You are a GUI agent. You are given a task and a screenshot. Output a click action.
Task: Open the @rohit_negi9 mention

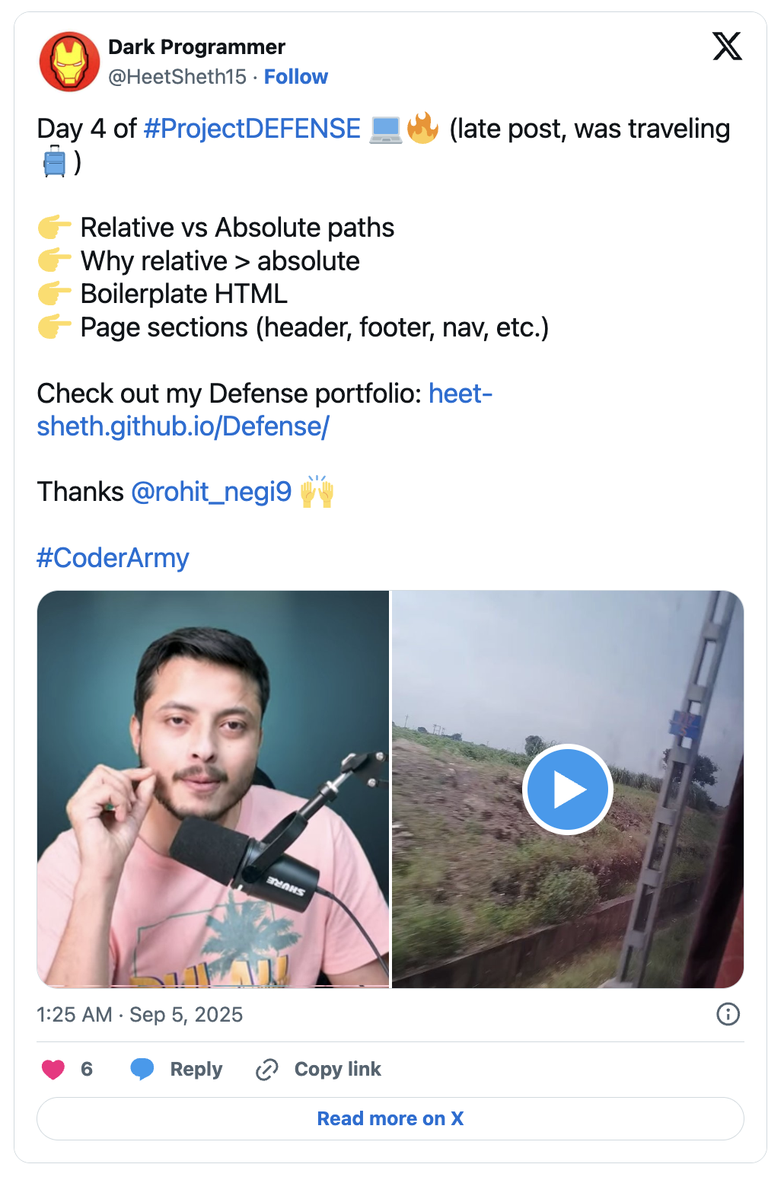click(x=212, y=492)
